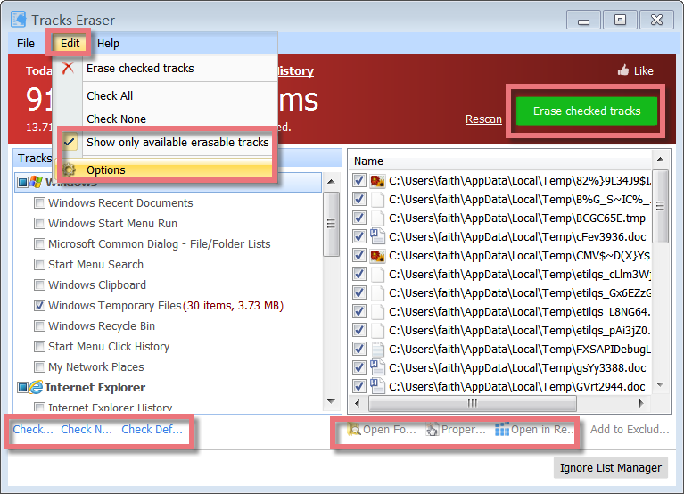The image size is (684, 494).
Task: Click the Name column header
Action: pyautogui.click(x=368, y=161)
